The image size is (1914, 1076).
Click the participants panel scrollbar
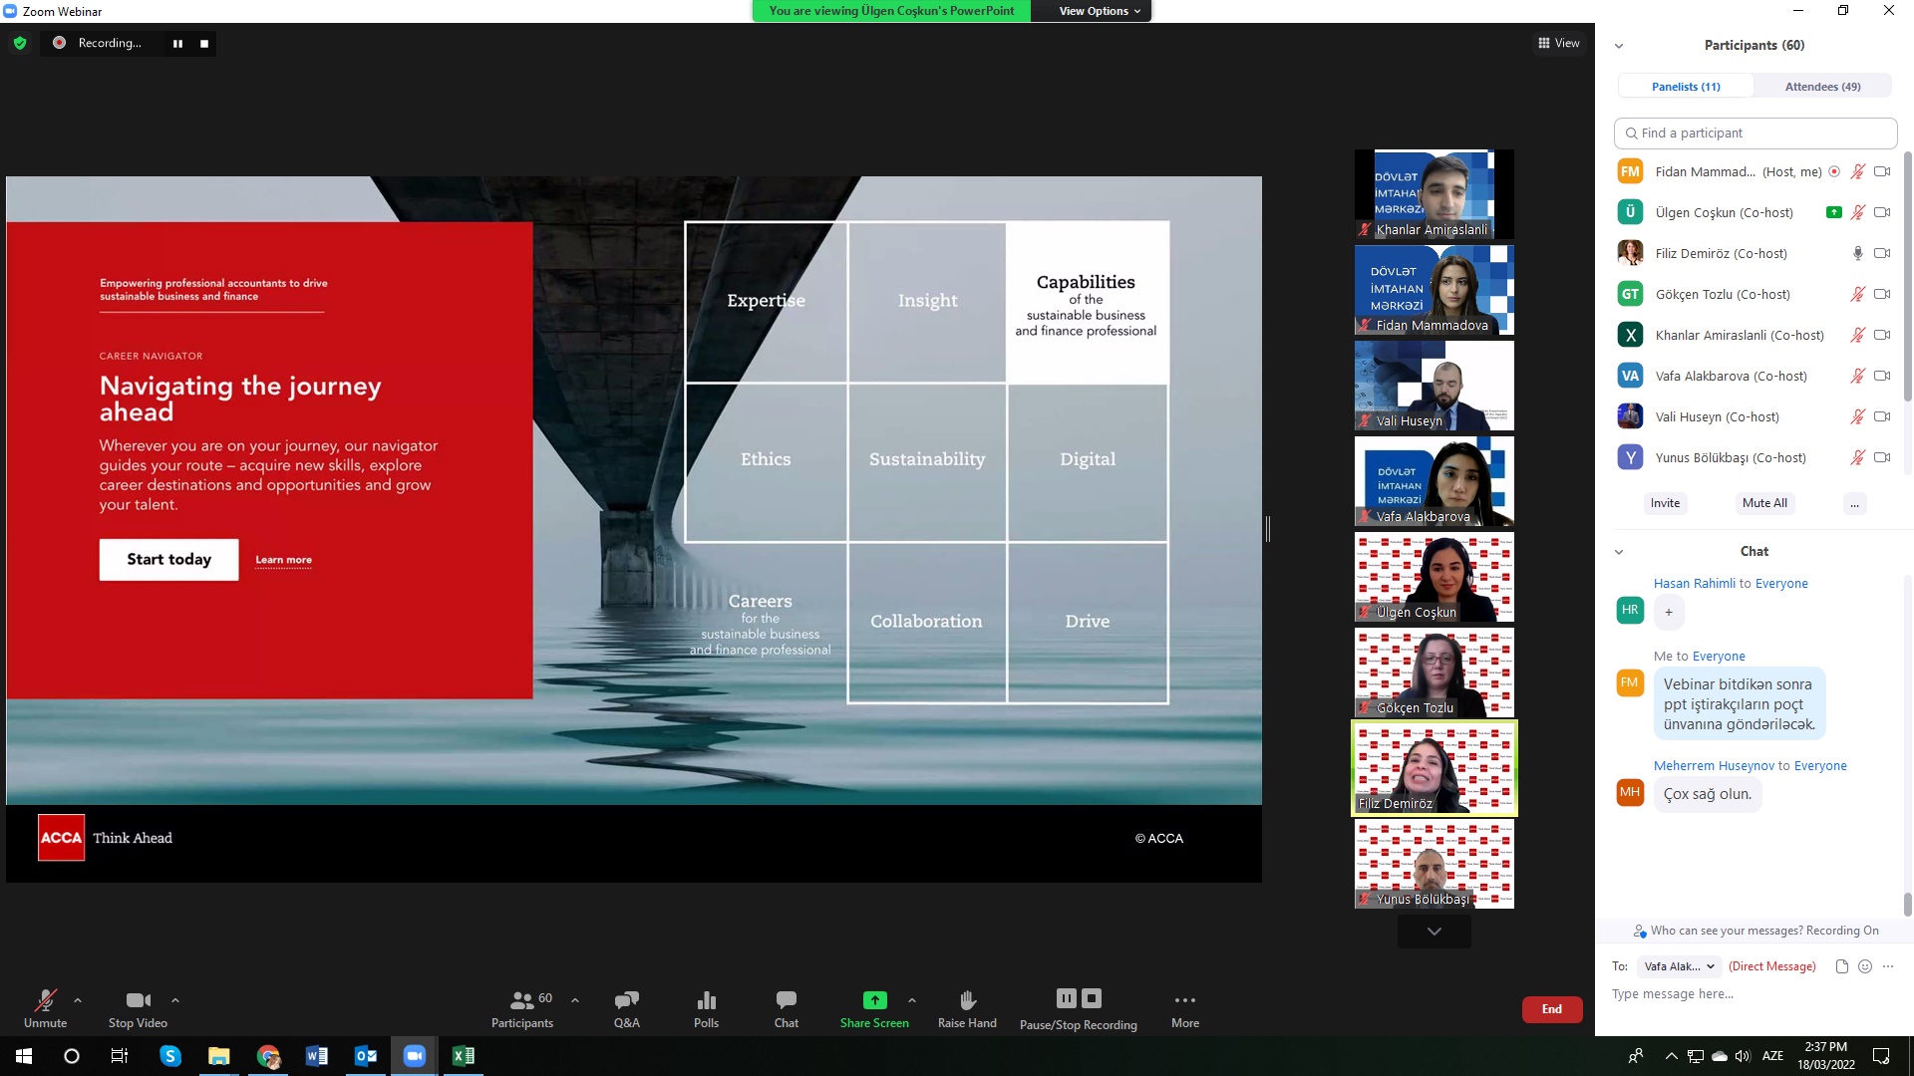click(x=1907, y=279)
